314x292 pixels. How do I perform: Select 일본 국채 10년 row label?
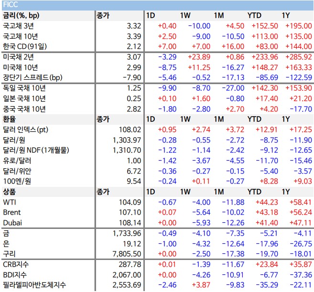(x=24, y=98)
